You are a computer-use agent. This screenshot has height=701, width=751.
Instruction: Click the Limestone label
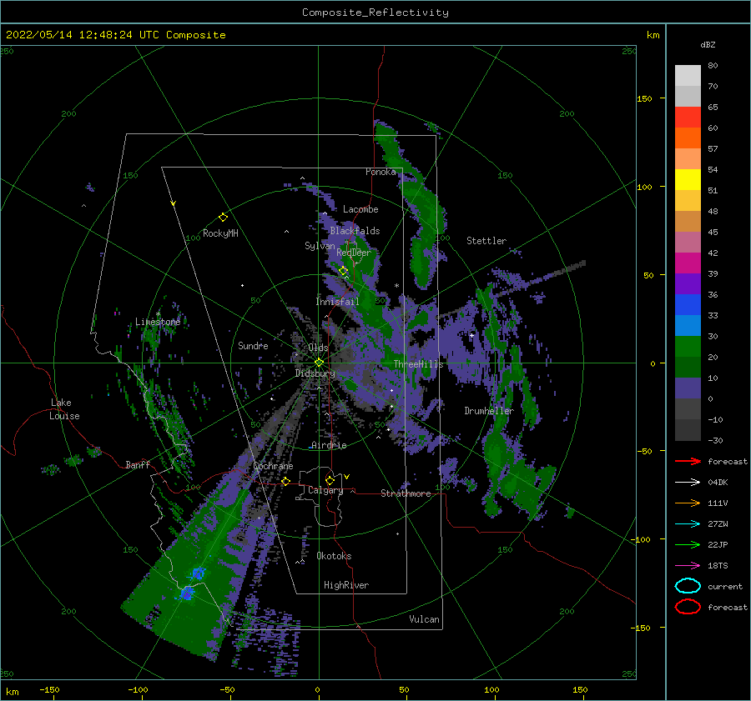tap(158, 322)
